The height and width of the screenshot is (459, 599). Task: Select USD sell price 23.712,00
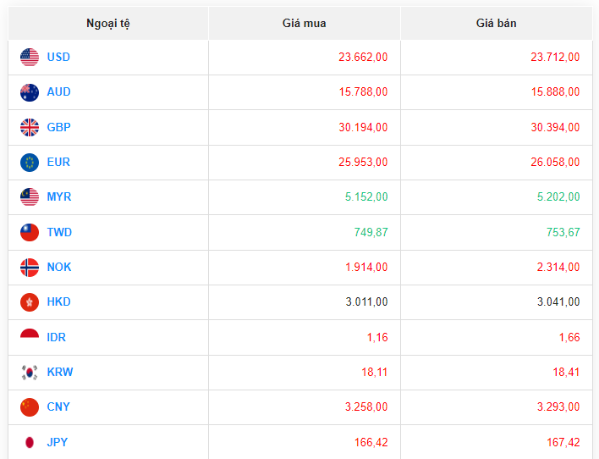click(x=555, y=57)
